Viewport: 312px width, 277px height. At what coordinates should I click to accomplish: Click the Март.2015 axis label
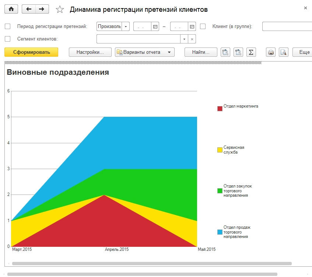point(22,249)
